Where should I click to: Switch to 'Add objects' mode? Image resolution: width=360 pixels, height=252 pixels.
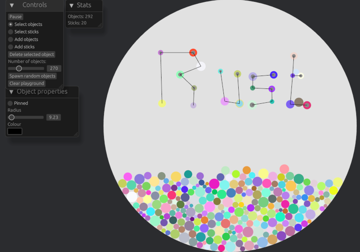[x=11, y=40]
